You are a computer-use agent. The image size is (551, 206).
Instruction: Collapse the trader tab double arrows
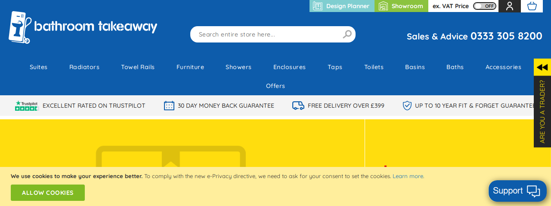pos(542,67)
